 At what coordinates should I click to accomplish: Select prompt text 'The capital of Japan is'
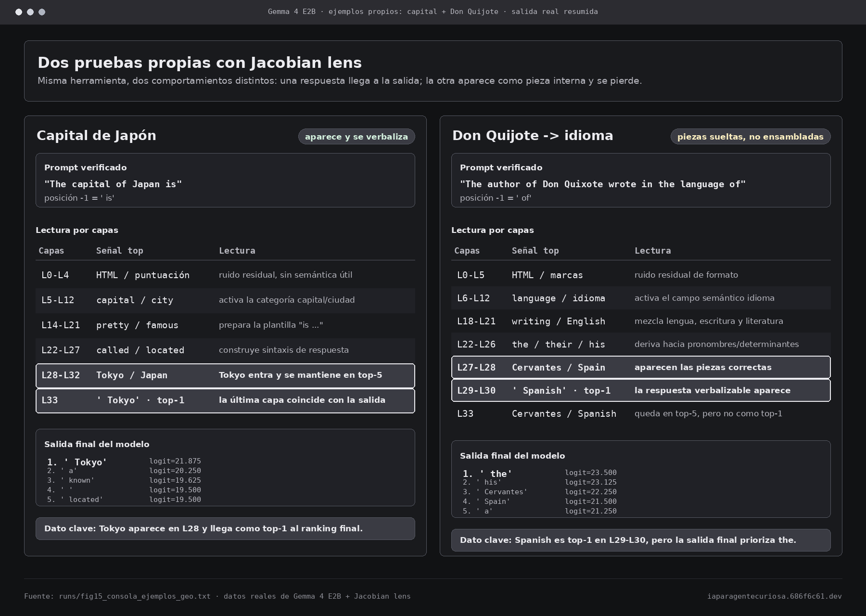pyautogui.click(x=113, y=184)
